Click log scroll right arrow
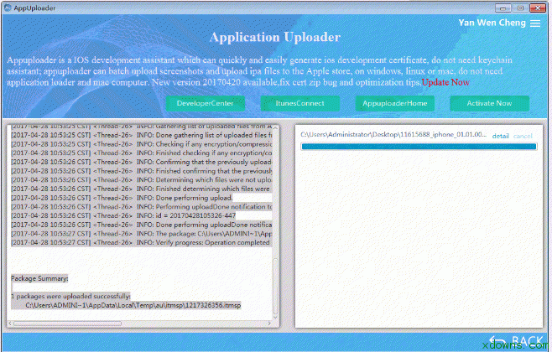The height and width of the screenshot is (352, 552). [269, 324]
